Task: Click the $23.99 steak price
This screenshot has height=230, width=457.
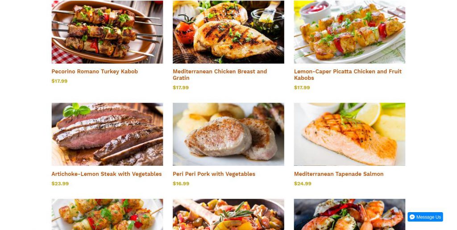Action: pos(60,183)
